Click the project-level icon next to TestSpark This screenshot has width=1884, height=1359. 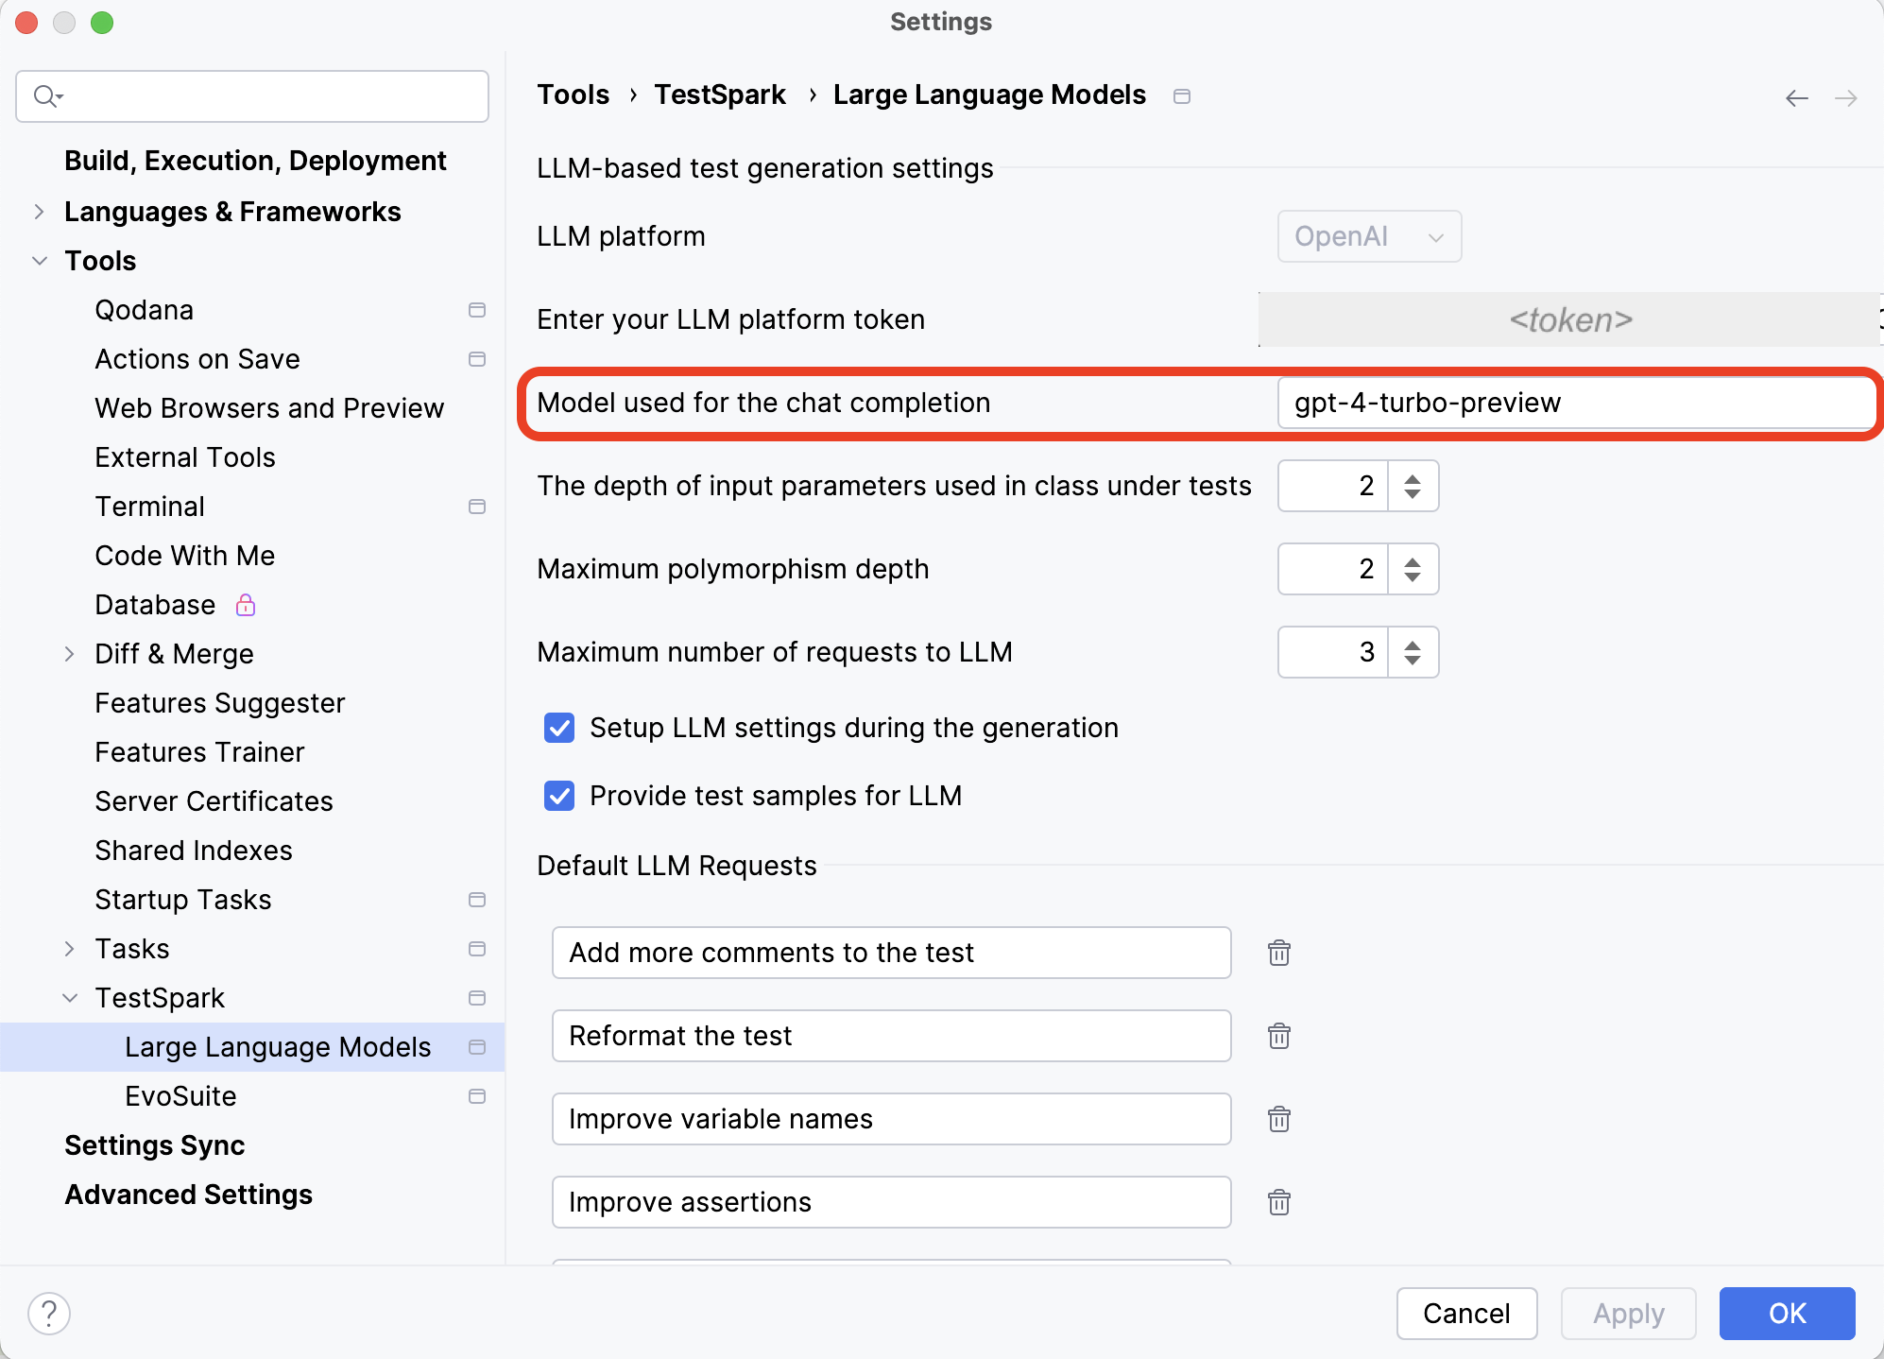(477, 998)
